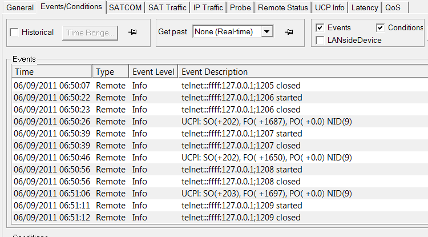428x237 pixels.
Task: Click the Time Range button
Action: 90,33
